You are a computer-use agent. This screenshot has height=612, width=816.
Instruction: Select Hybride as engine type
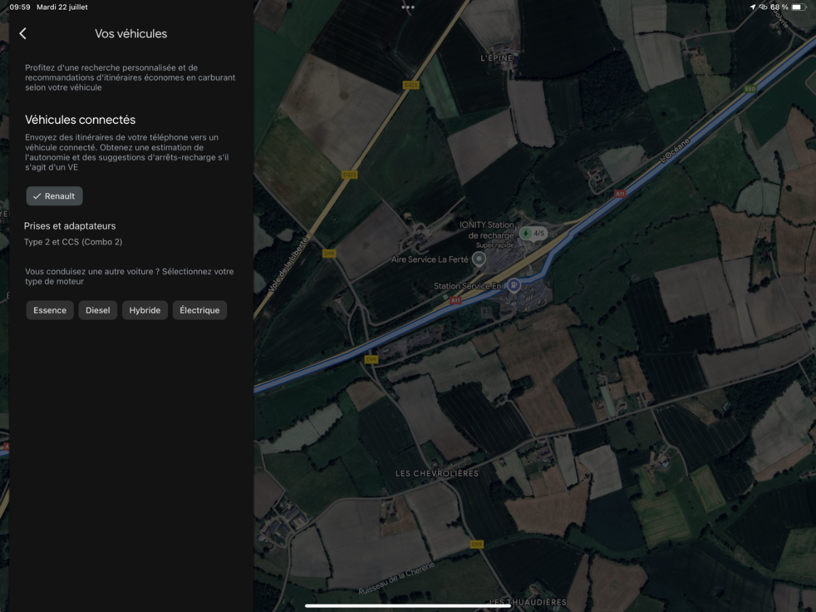tap(145, 310)
